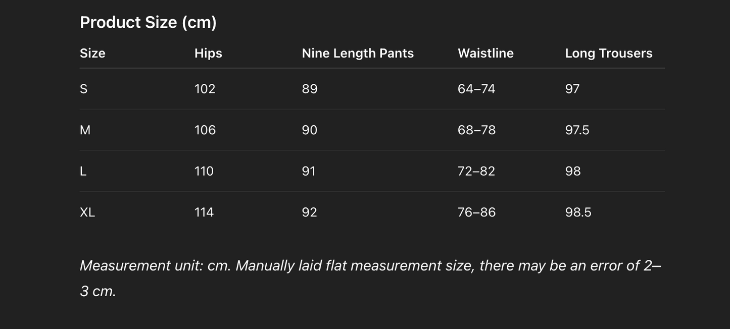The height and width of the screenshot is (329, 730).
Task: Select the XL size row label
Action: tap(87, 212)
